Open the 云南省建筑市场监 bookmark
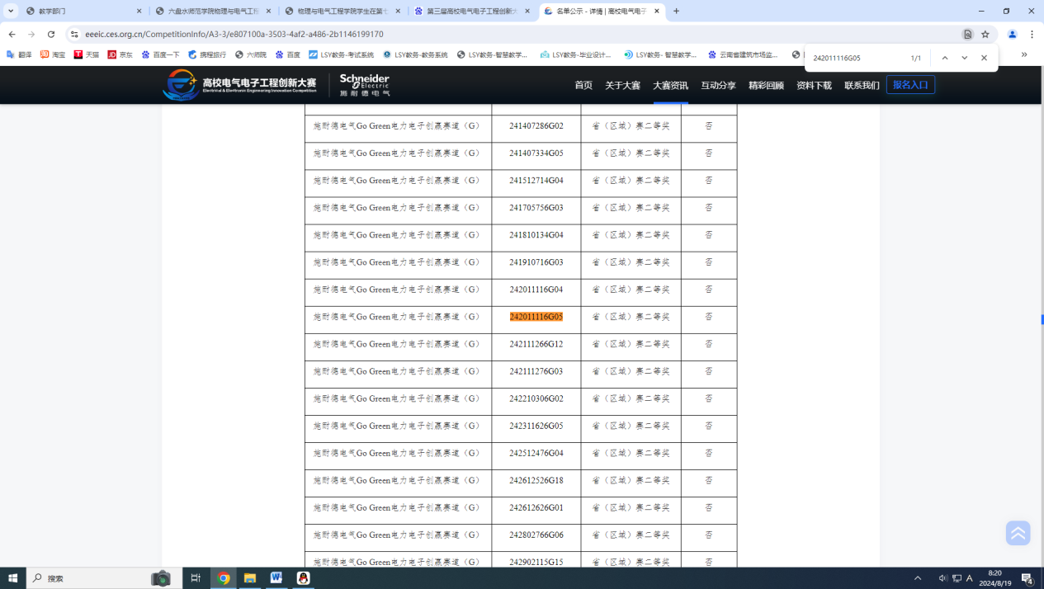 [x=743, y=54]
